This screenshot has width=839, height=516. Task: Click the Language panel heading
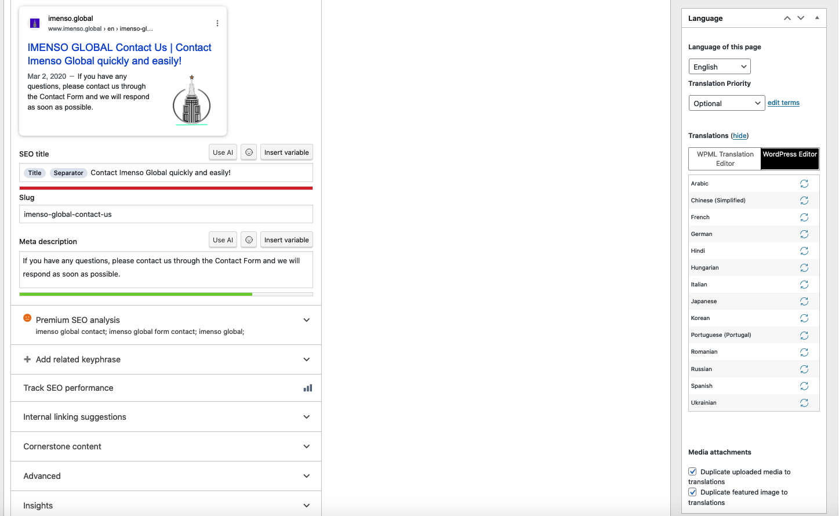705,18
